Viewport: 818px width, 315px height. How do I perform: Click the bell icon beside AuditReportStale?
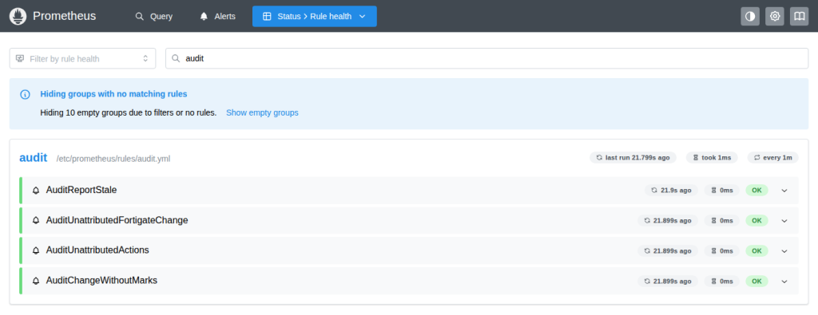[x=35, y=191]
